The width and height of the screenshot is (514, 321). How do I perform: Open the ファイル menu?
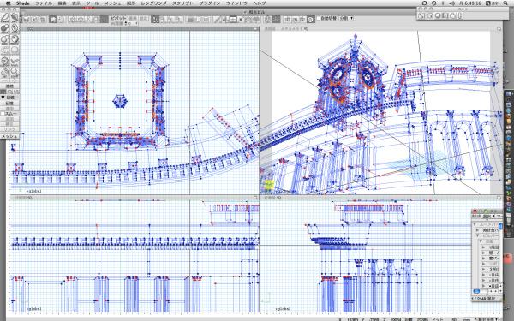[44, 3]
